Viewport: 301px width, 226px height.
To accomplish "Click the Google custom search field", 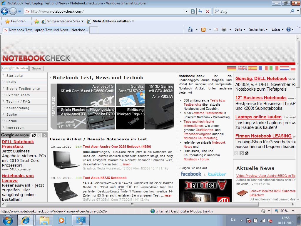I will point(15,68).
